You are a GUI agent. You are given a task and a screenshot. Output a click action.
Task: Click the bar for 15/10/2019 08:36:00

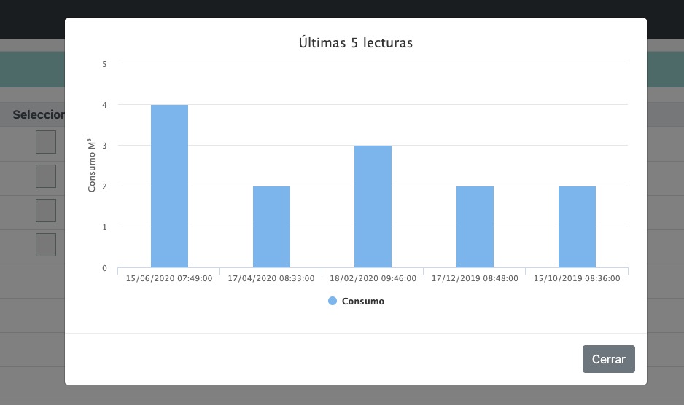[x=577, y=227]
